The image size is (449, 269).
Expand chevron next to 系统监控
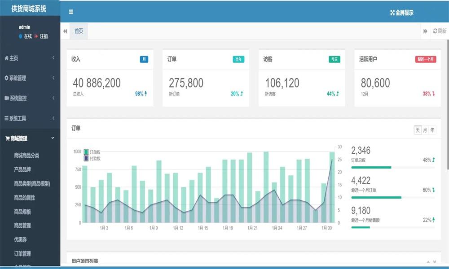pos(53,98)
